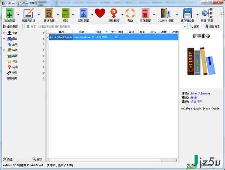Click into the search input field
The width and height of the screenshot is (225, 170).
(x=106, y=27)
